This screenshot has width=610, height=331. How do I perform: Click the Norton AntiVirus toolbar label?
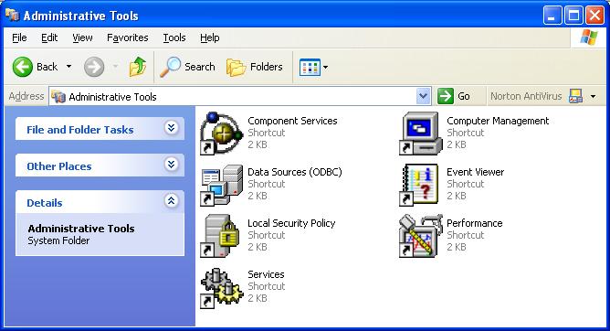click(526, 96)
